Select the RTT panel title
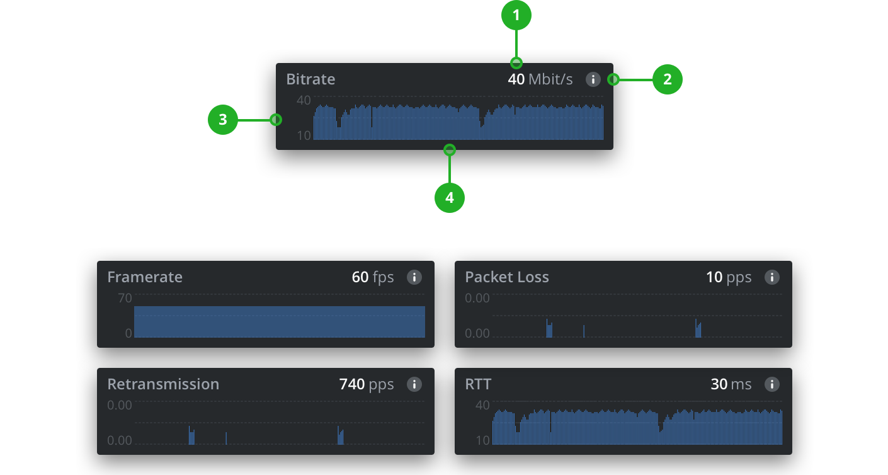This screenshot has height=475, width=888. [x=477, y=384]
